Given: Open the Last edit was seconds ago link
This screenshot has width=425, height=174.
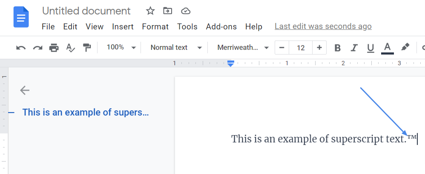Looking at the screenshot, I should pos(323,26).
